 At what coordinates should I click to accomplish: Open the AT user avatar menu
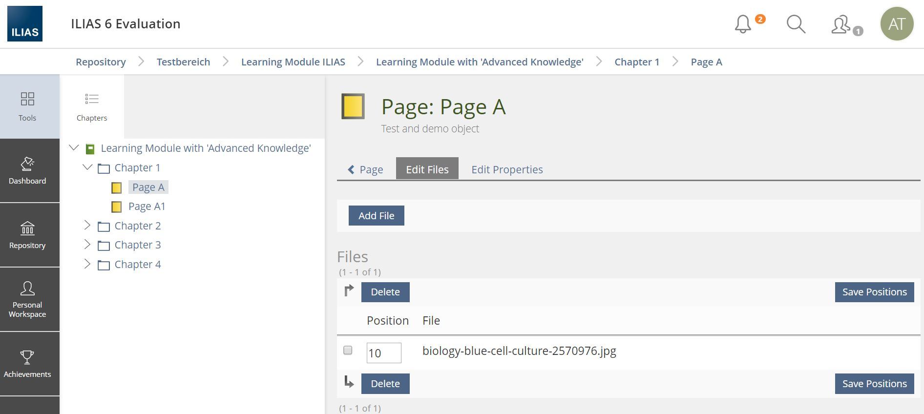coord(897,24)
